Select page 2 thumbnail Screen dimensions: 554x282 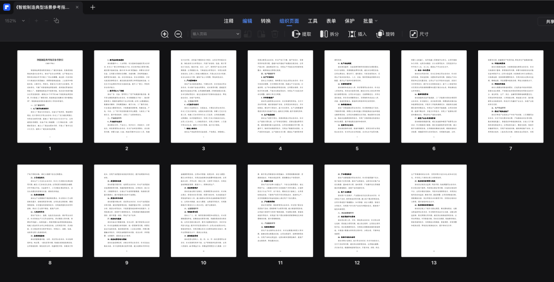click(127, 96)
